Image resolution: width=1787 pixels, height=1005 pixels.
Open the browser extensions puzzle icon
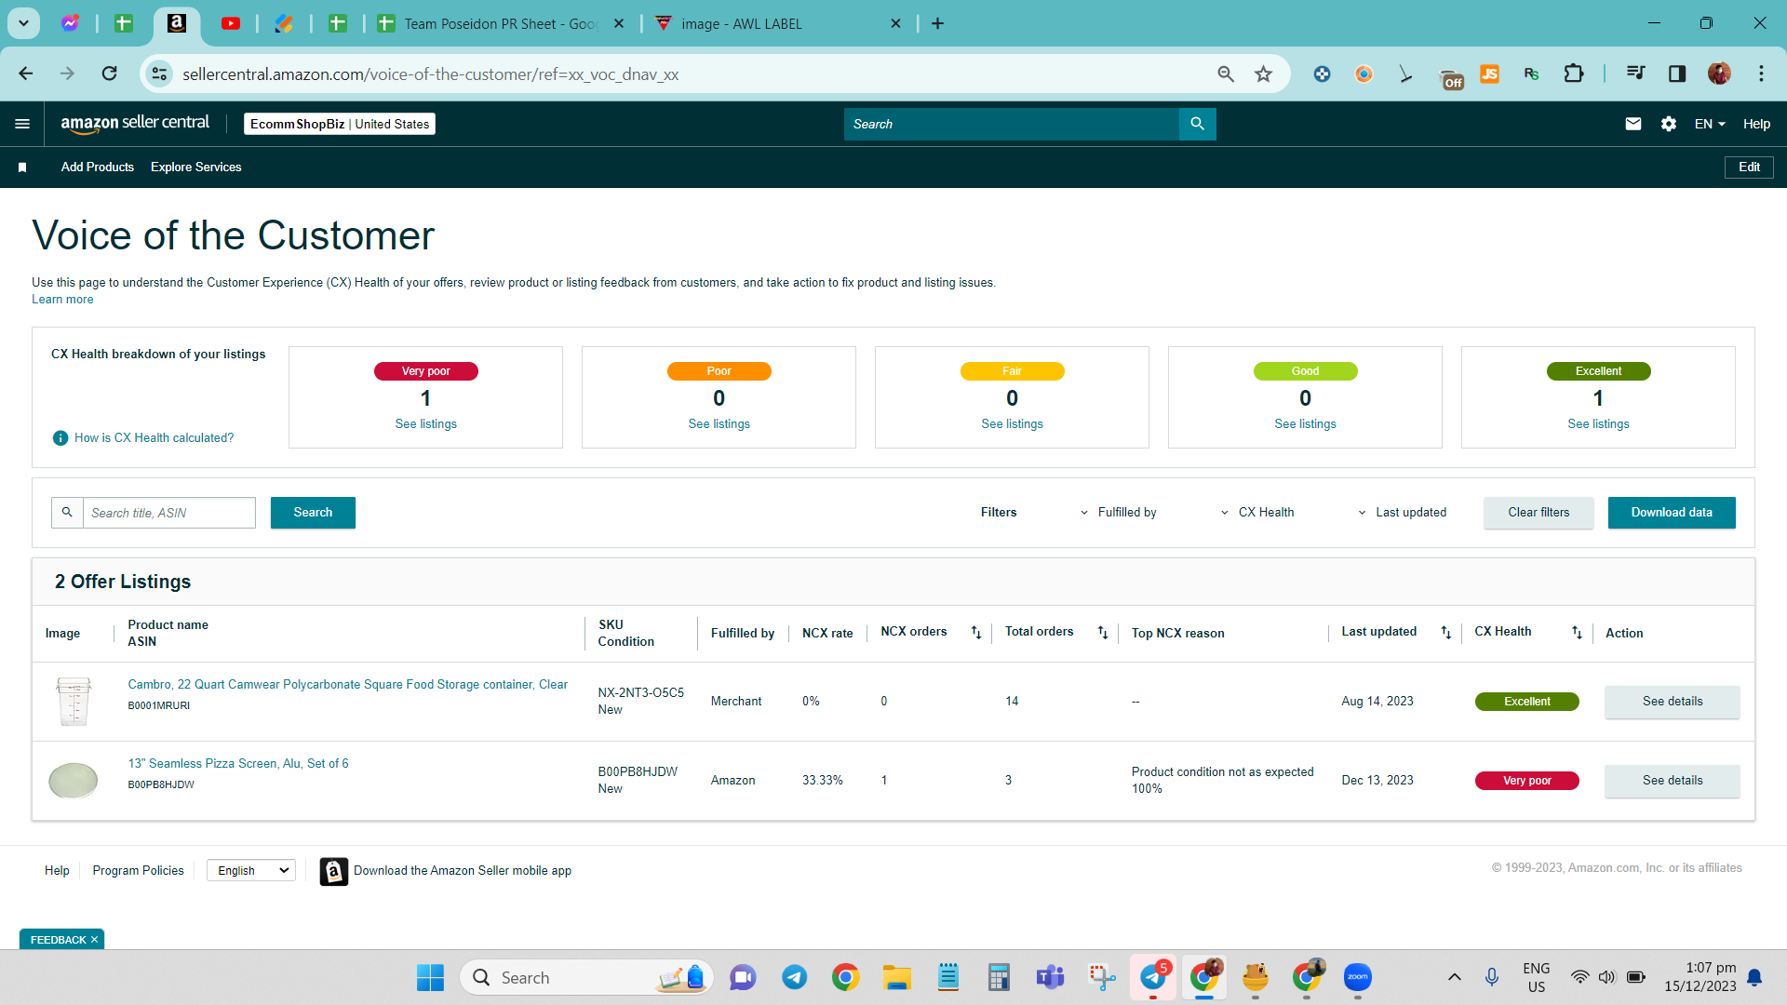point(1574,74)
